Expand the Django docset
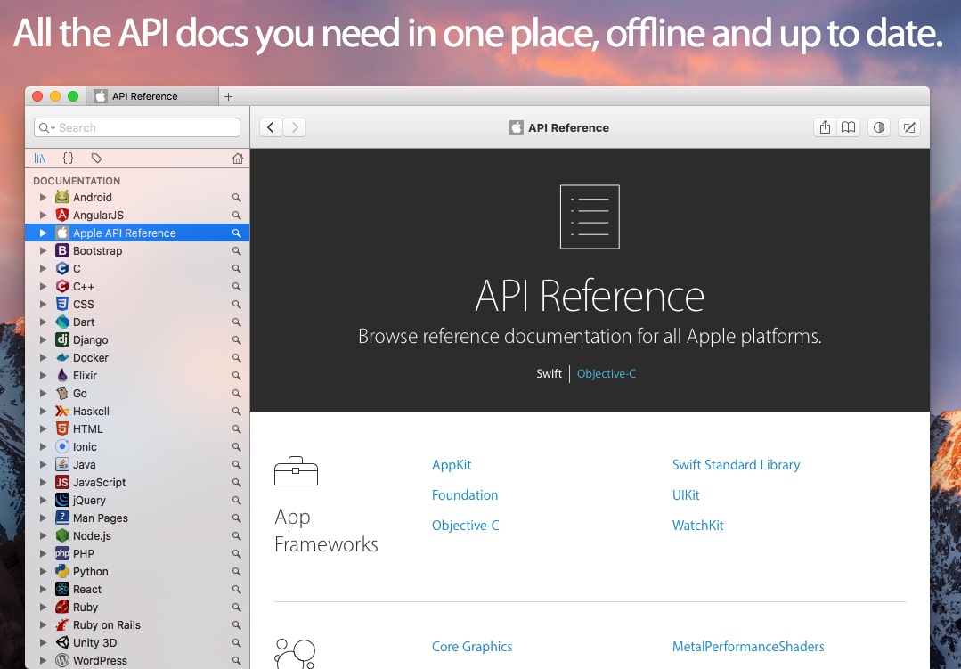Screen dimensions: 961x669 point(43,339)
